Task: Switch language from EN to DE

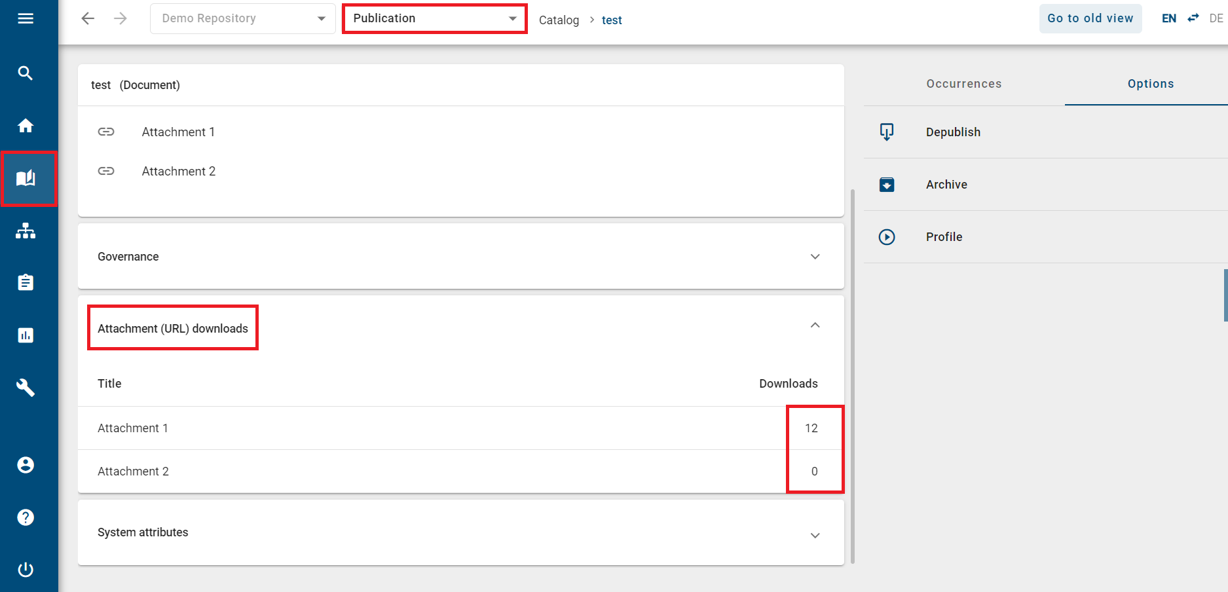Action: [x=1193, y=18]
